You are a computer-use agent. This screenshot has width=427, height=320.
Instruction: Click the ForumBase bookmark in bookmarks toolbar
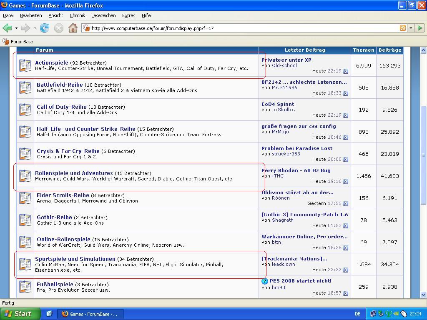tap(18, 41)
